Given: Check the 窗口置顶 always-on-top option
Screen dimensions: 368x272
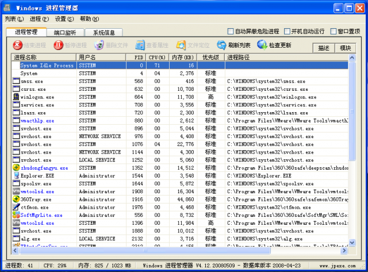Looking at the screenshot, I should click(x=333, y=32).
